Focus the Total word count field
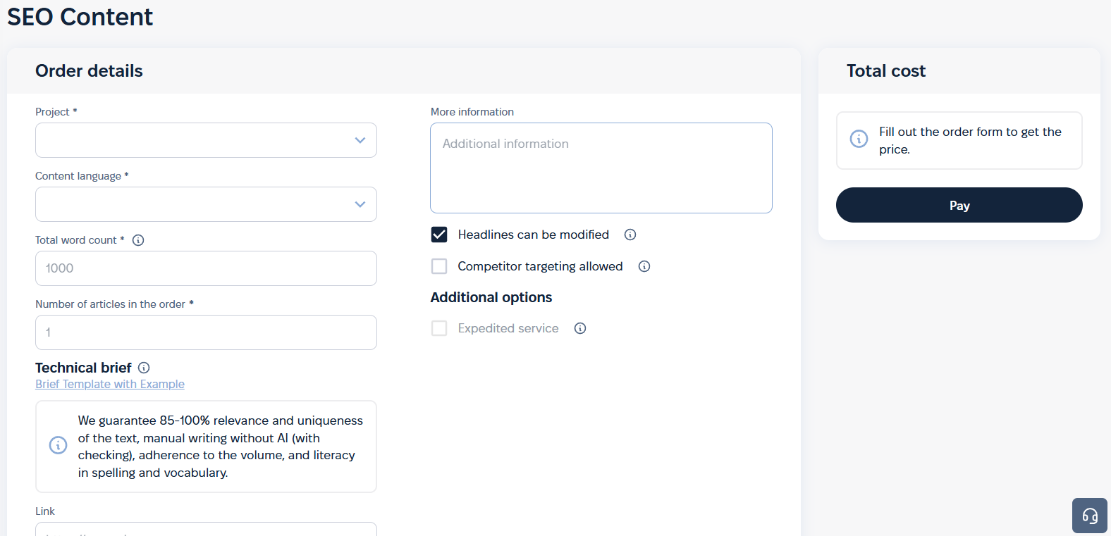The image size is (1111, 536). 206,268
